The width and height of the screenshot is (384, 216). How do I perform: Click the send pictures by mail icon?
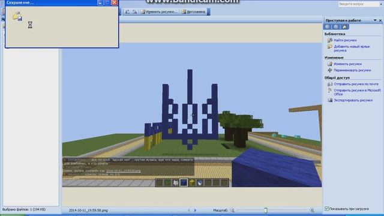[x=330, y=84]
